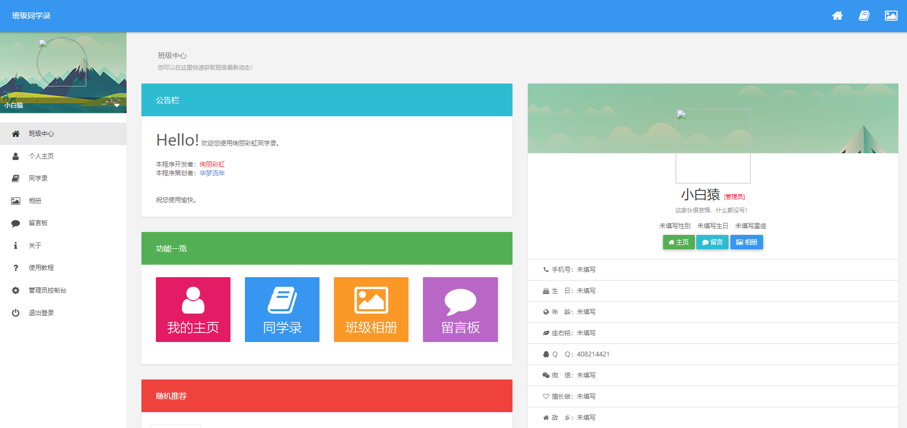Click speech bubble icon beside sidebar 留言板
This screenshot has width=907, height=428.
point(16,223)
